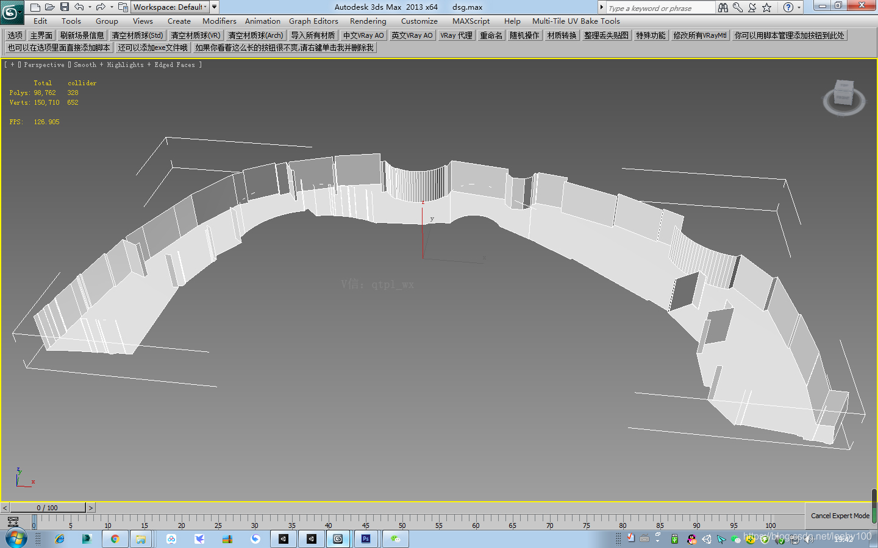Click the 特殊功能 button
This screenshot has width=878, height=548.
(x=651, y=35)
